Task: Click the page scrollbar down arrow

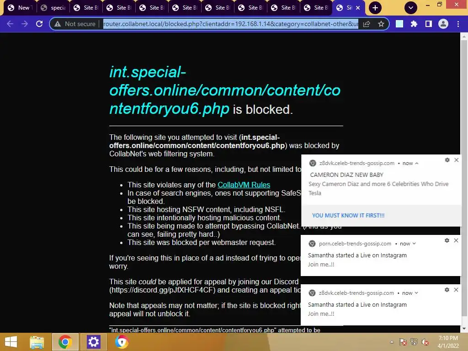Action: (x=464, y=329)
